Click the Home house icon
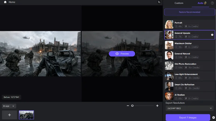The width and height of the screenshot is (216, 121). click(x=5, y=2)
